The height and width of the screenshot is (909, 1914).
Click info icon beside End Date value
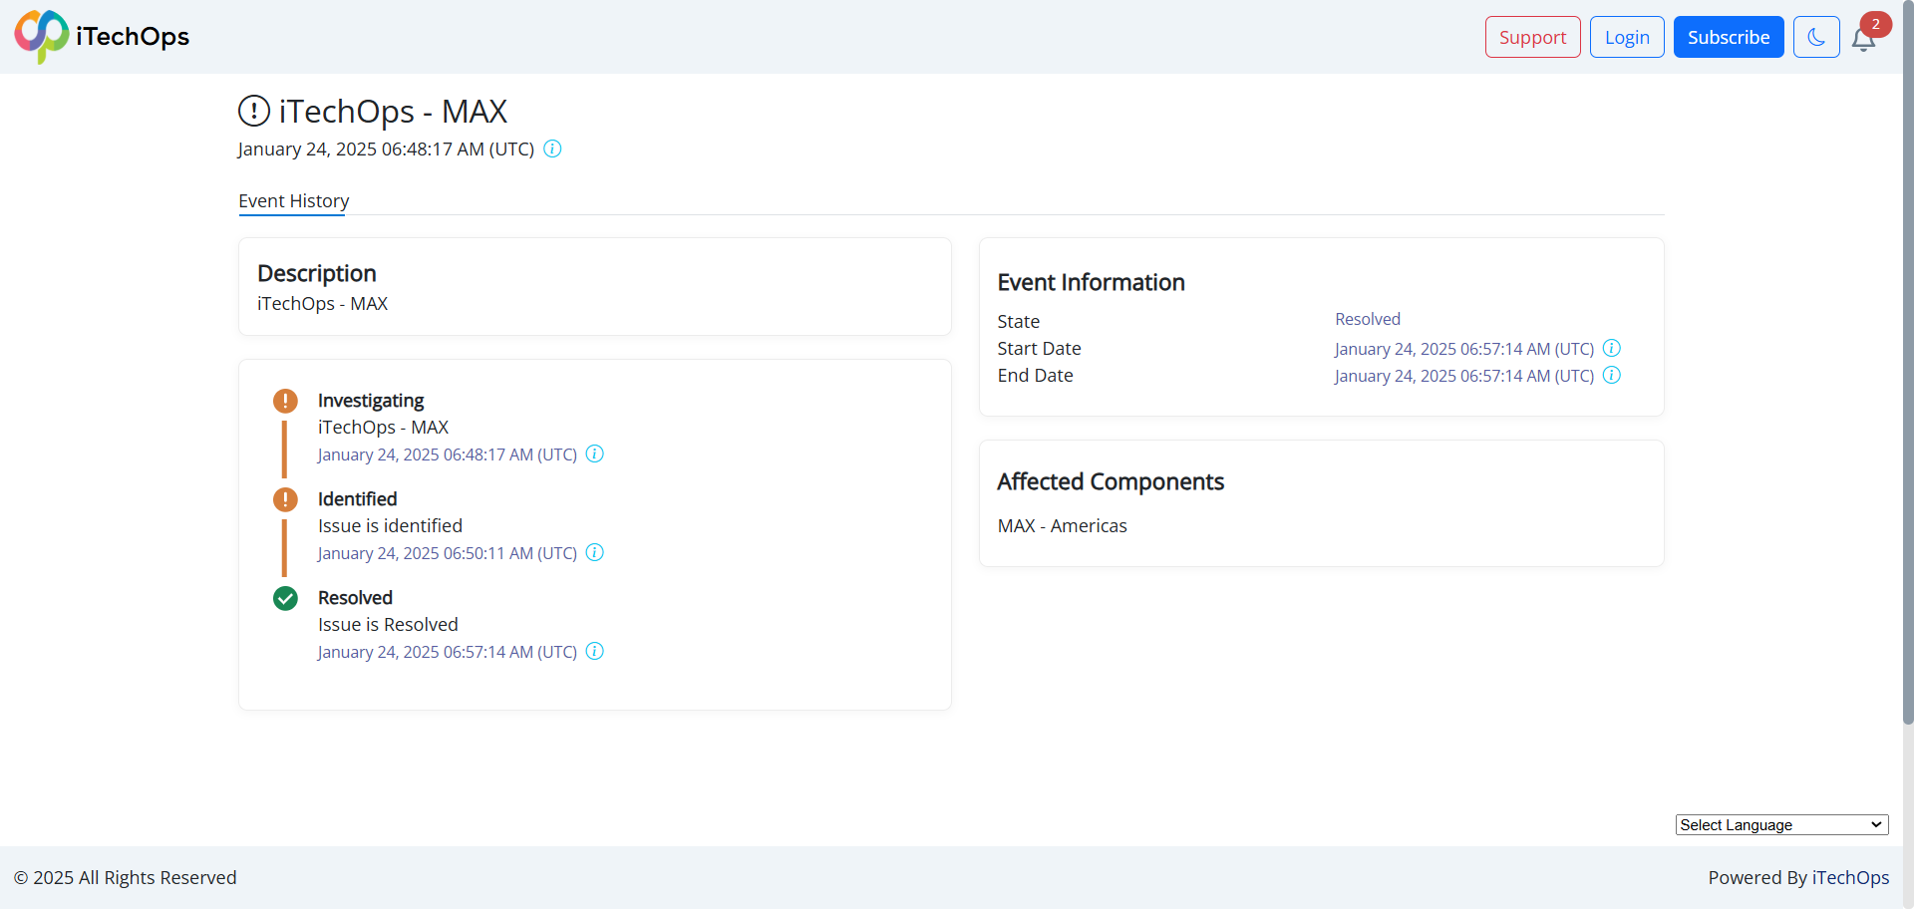1611,375
